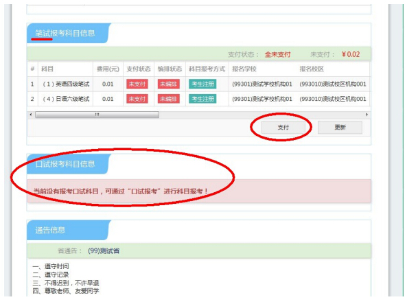
Task: Click the table's left scroll arrow
Action: 31,115
